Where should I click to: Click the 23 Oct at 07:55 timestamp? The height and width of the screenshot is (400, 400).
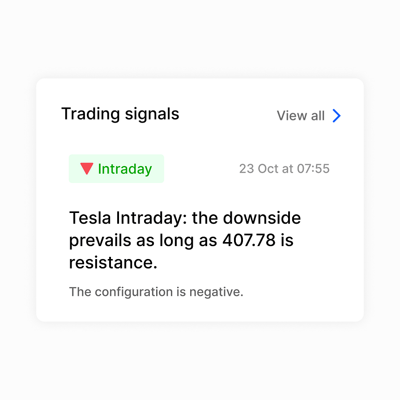[x=285, y=169]
